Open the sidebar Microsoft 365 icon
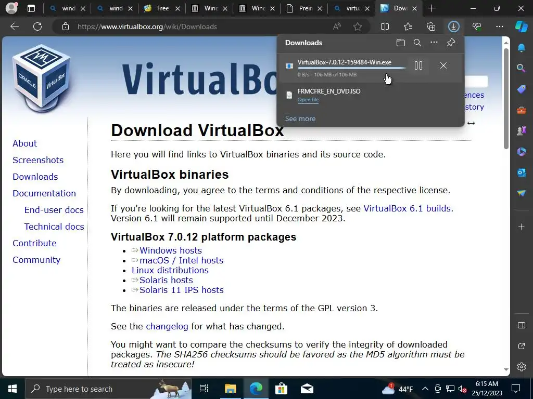533x399 pixels. point(522,152)
